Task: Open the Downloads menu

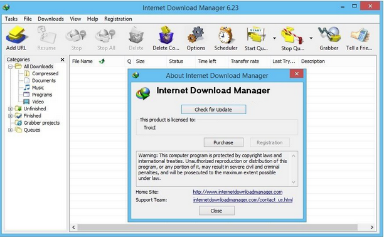Action: coord(51,19)
